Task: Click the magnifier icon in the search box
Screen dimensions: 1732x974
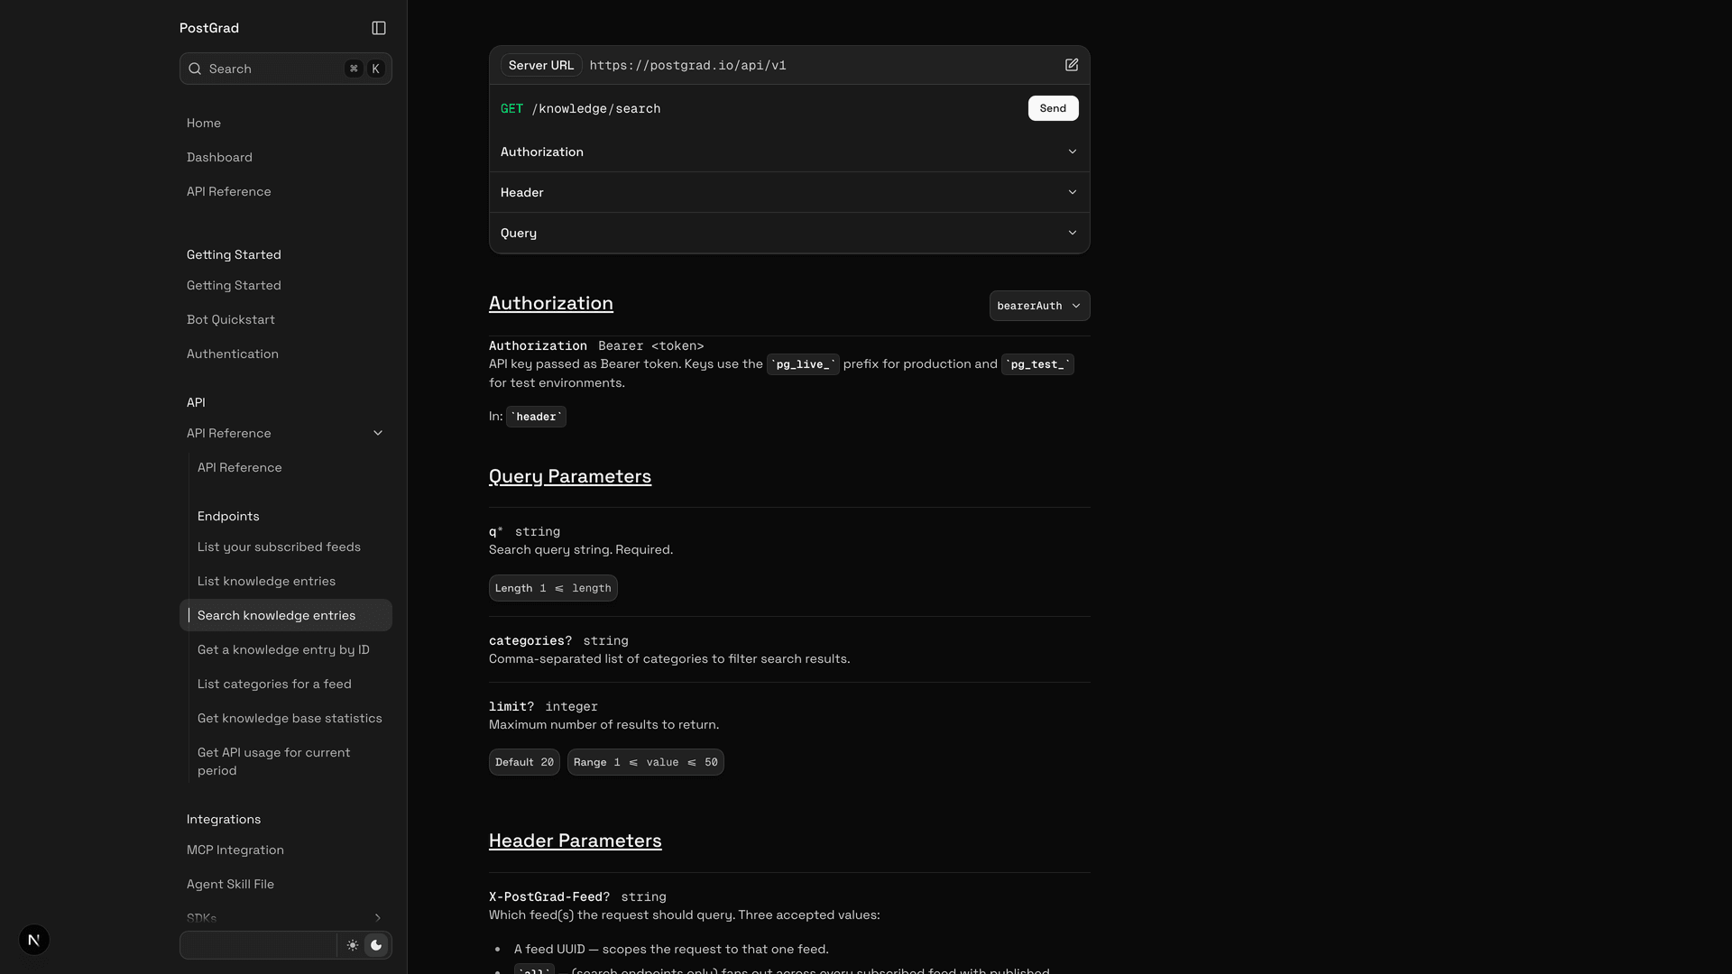Action: (195, 69)
